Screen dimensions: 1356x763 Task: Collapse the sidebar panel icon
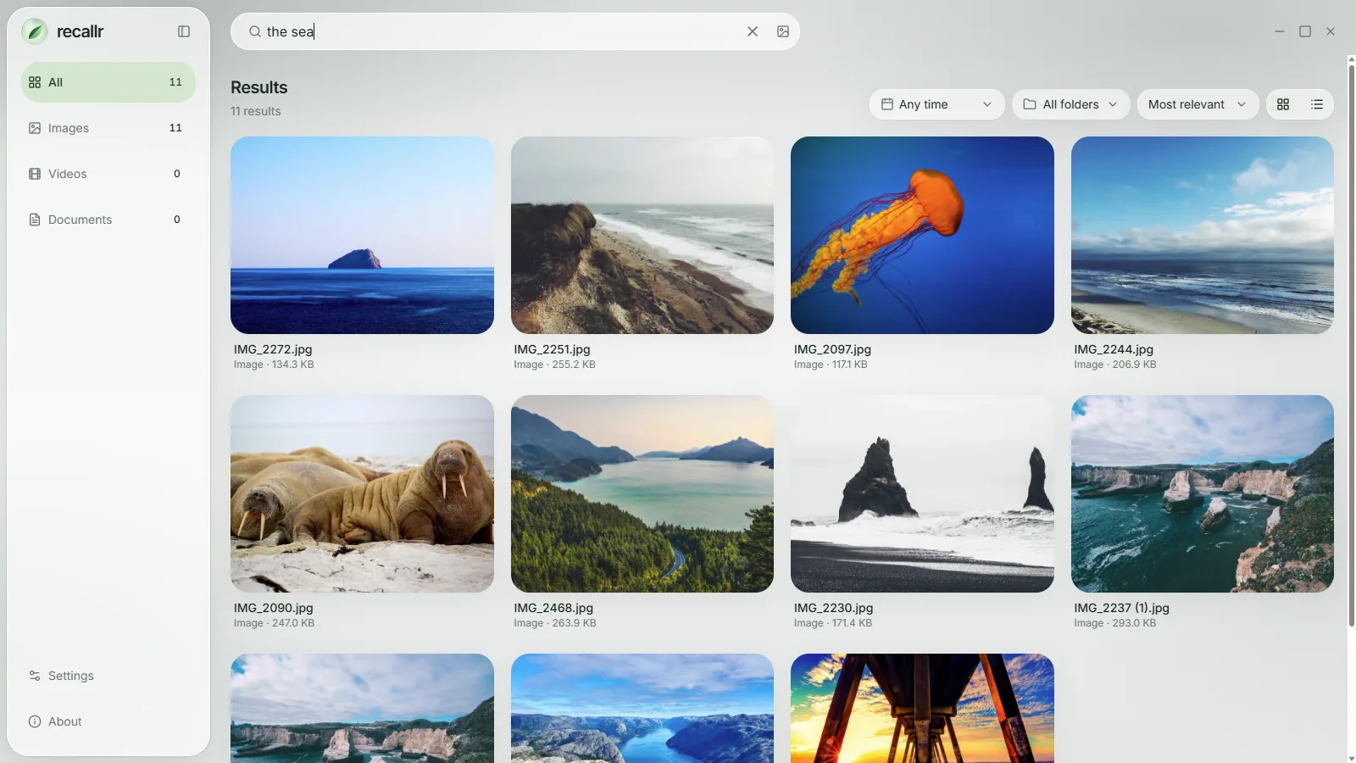[184, 31]
